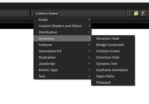The image size is (149, 104).
Task: Expand arrow next to Text
Action: (89, 76)
